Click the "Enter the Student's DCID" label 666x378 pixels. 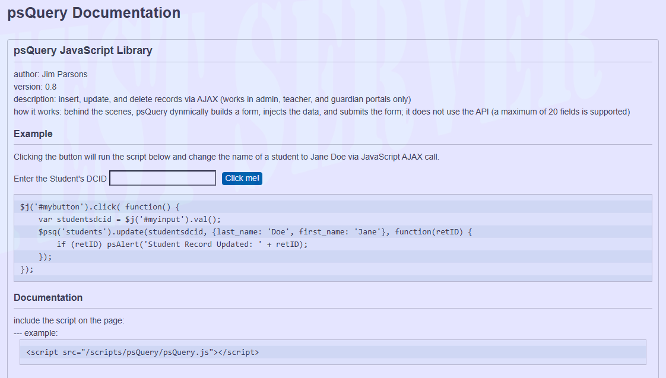coord(60,179)
